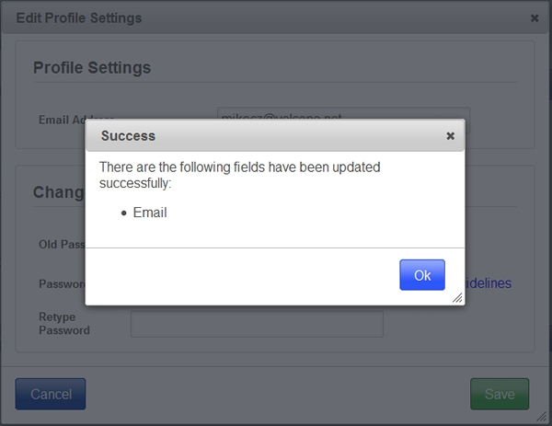Click the green Save button
552x426 pixels.
coord(500,394)
